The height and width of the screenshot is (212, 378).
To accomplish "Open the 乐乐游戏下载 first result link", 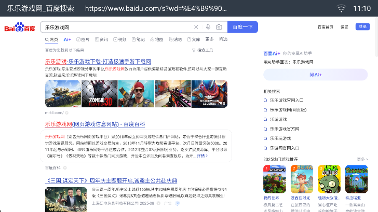I will [x=98, y=61].
